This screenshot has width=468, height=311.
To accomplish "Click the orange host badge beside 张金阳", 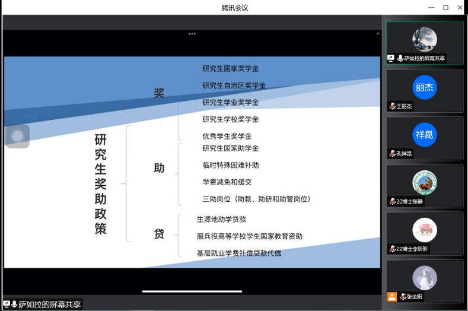I will (391, 297).
